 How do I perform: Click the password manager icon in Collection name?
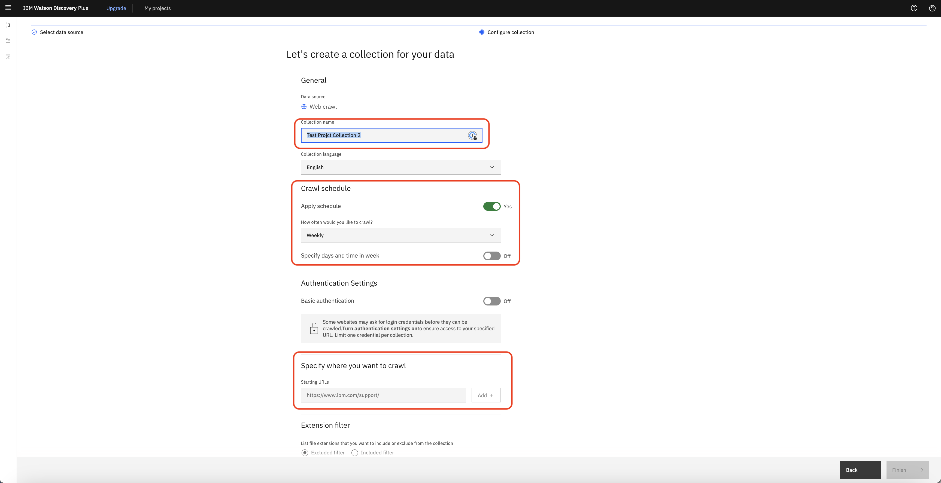472,135
